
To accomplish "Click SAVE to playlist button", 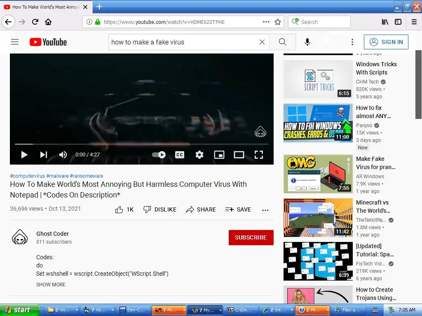I will pos(238,209).
